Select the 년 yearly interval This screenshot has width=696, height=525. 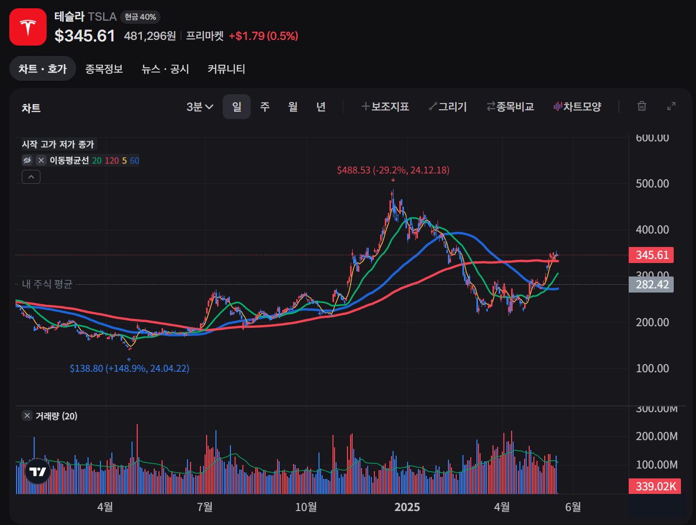(321, 107)
